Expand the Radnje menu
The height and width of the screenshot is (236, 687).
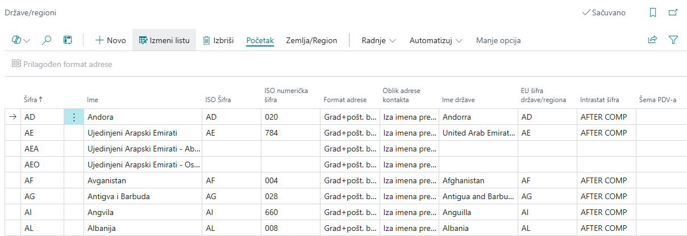378,40
